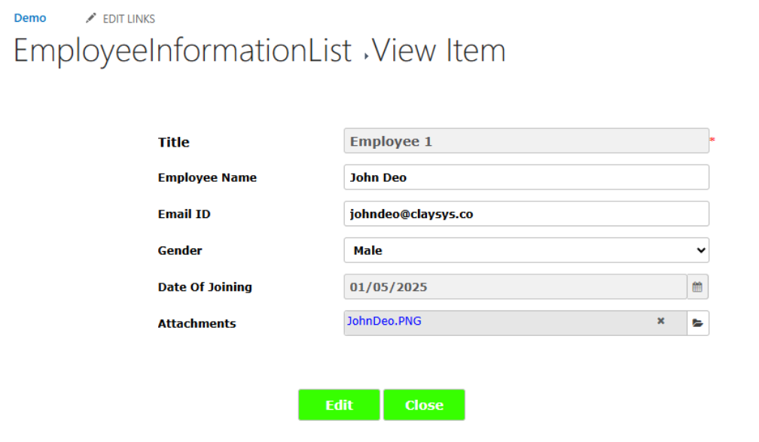Image resolution: width=759 pixels, height=442 pixels.
Task: Click the Date Of Joining field 01/05/2025
Action: (x=515, y=287)
